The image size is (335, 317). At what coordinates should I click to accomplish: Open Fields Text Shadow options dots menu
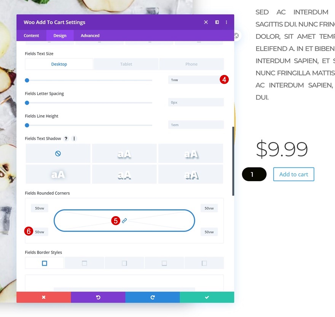coord(74,139)
